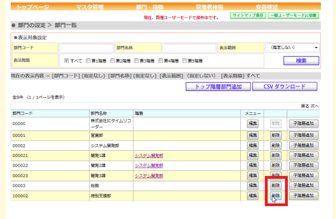This screenshot has height=219, width=336.
Task: Go to the 安否確認 menu
Action: 267,7
